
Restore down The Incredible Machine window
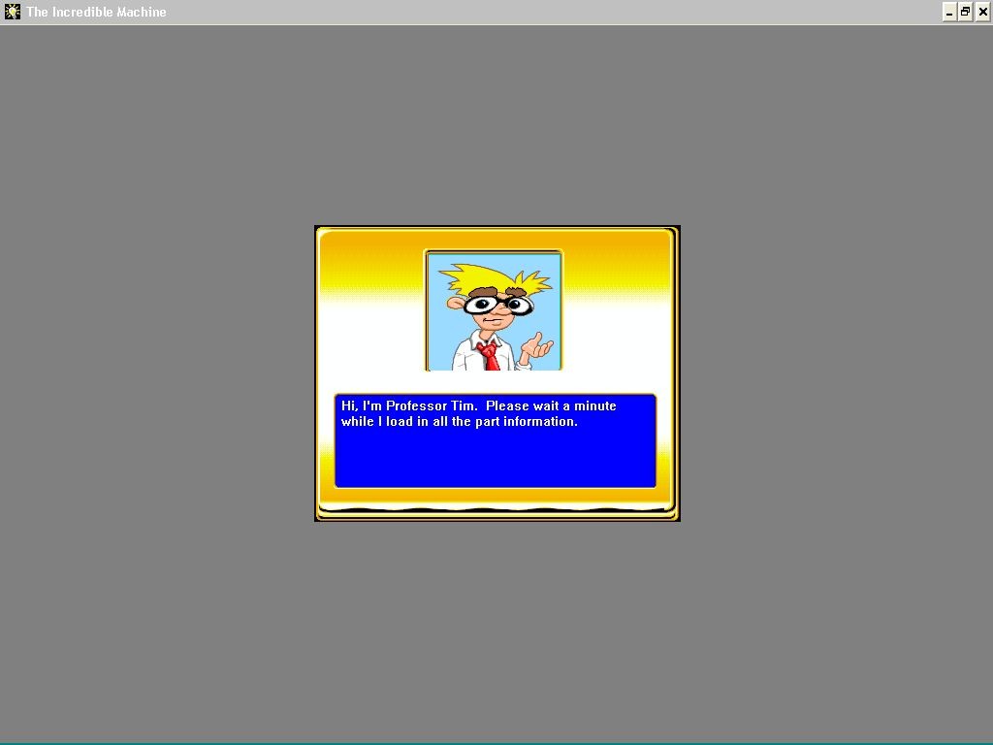tap(965, 12)
